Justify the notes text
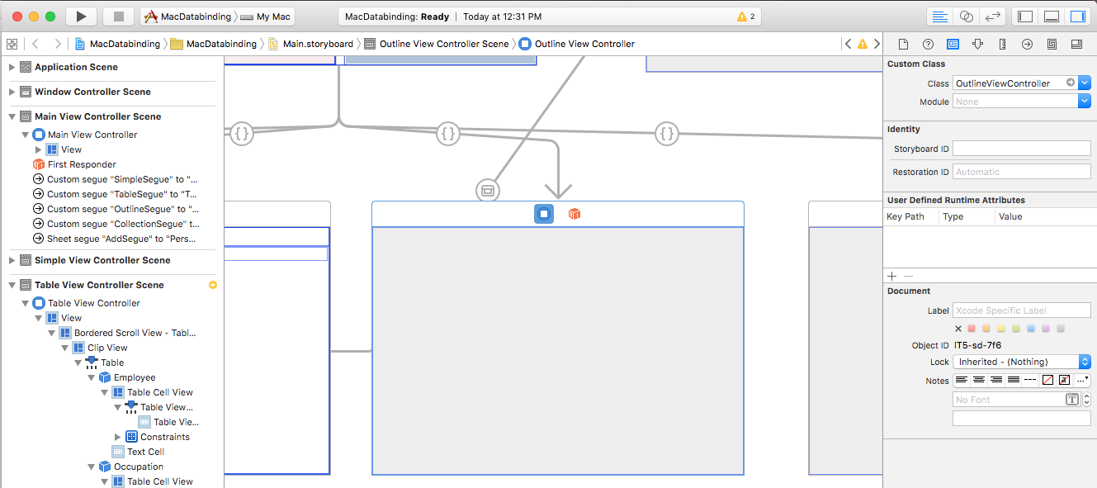 click(x=1013, y=380)
